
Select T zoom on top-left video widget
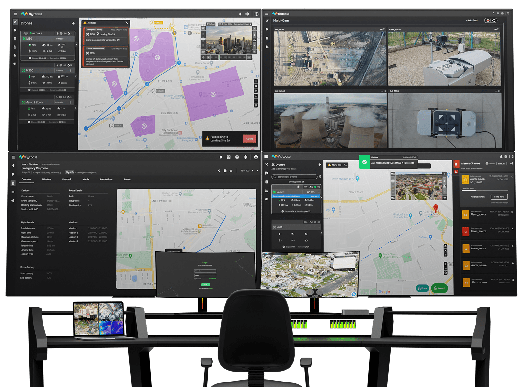pos(254,29)
